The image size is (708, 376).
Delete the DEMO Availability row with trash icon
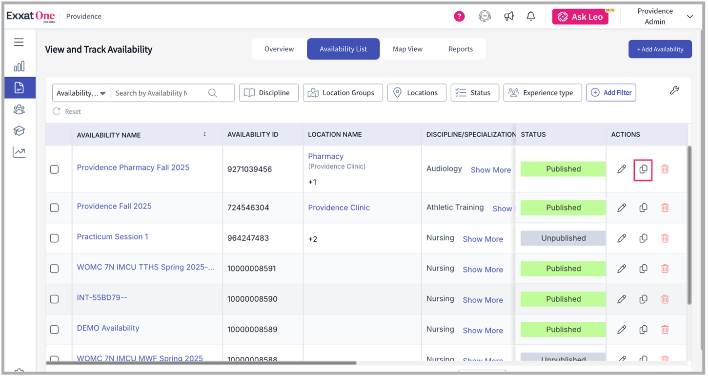pyautogui.click(x=665, y=330)
